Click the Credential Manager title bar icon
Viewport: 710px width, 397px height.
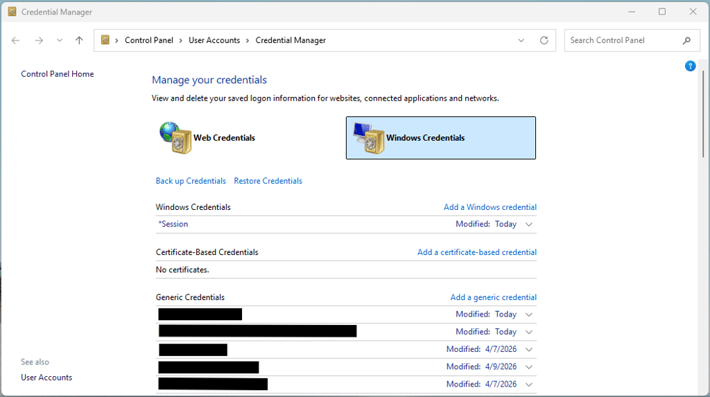click(x=12, y=12)
